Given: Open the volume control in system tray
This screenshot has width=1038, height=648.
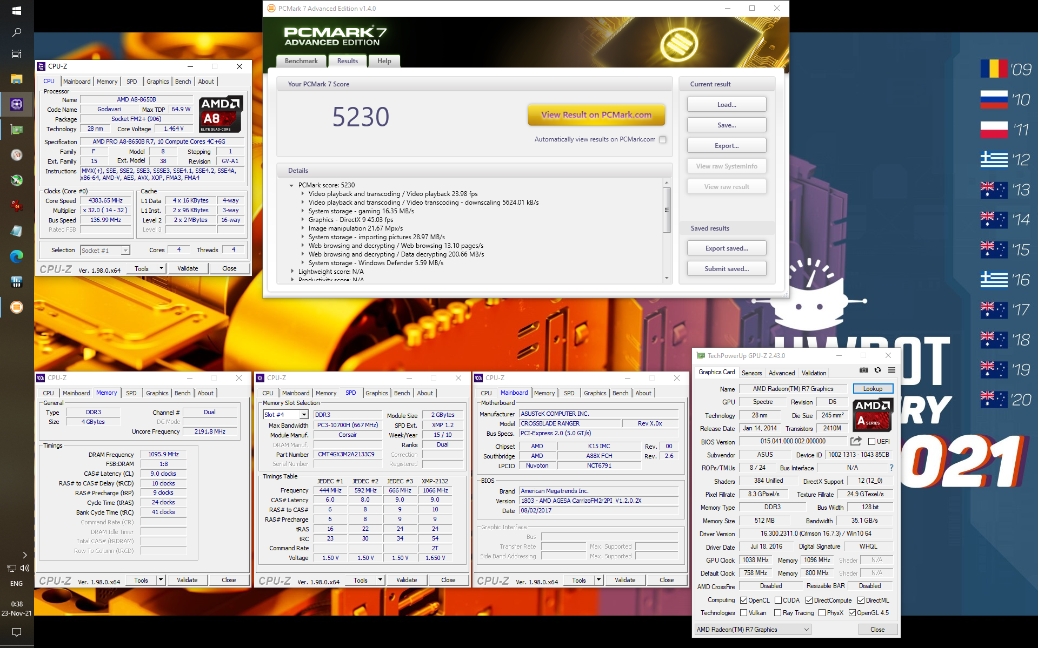Looking at the screenshot, I should pyautogui.click(x=25, y=568).
